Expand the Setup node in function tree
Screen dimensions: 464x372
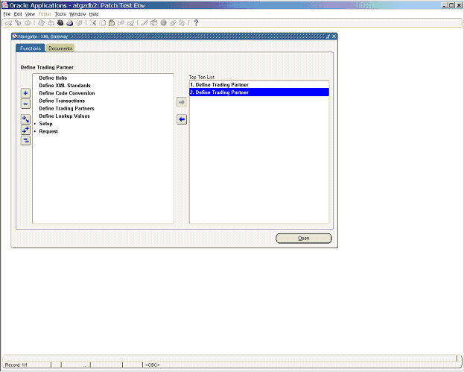[x=35, y=124]
